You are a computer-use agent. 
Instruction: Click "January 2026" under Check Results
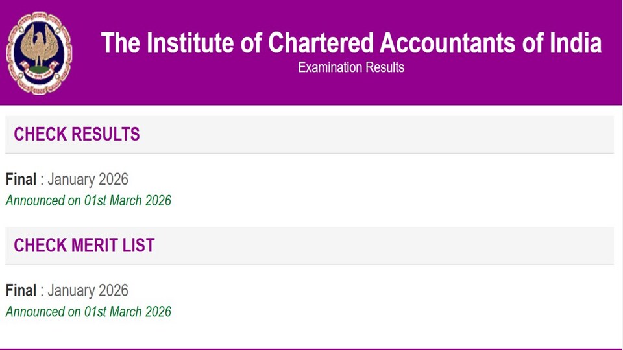pos(88,180)
